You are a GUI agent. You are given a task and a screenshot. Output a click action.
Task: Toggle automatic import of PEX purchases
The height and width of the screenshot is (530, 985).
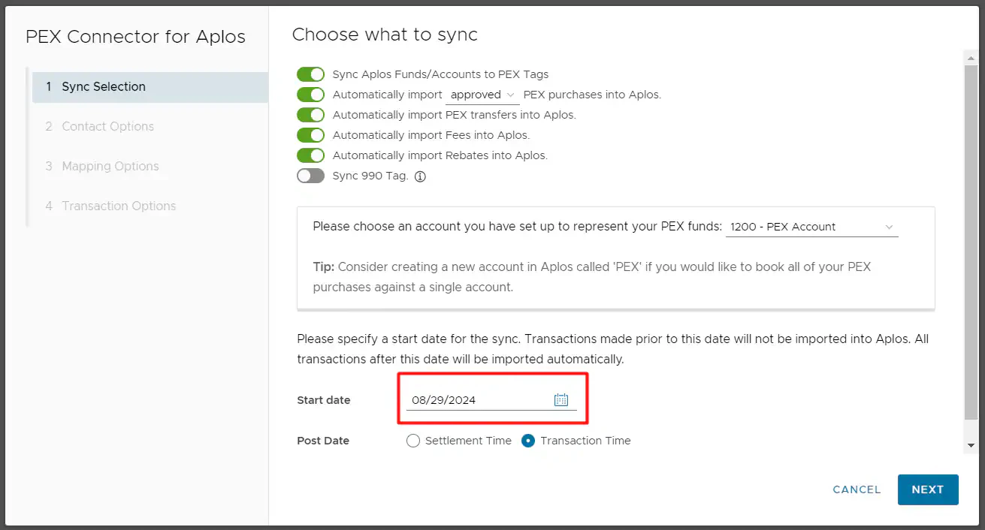pos(310,95)
